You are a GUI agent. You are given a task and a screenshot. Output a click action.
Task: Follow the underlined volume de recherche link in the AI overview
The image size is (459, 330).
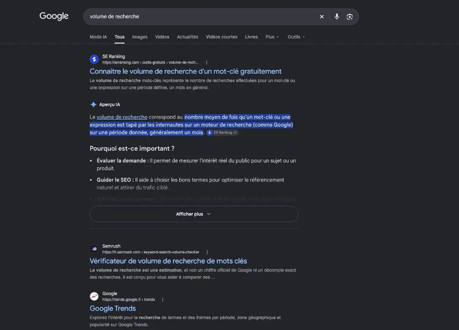pyautogui.click(x=122, y=117)
